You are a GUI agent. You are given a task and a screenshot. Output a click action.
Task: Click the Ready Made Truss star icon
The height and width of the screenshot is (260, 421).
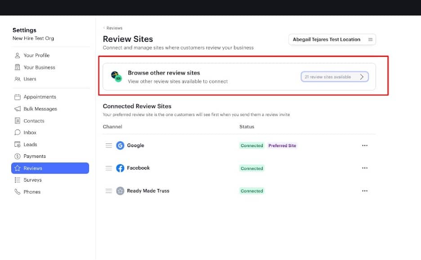click(120, 191)
